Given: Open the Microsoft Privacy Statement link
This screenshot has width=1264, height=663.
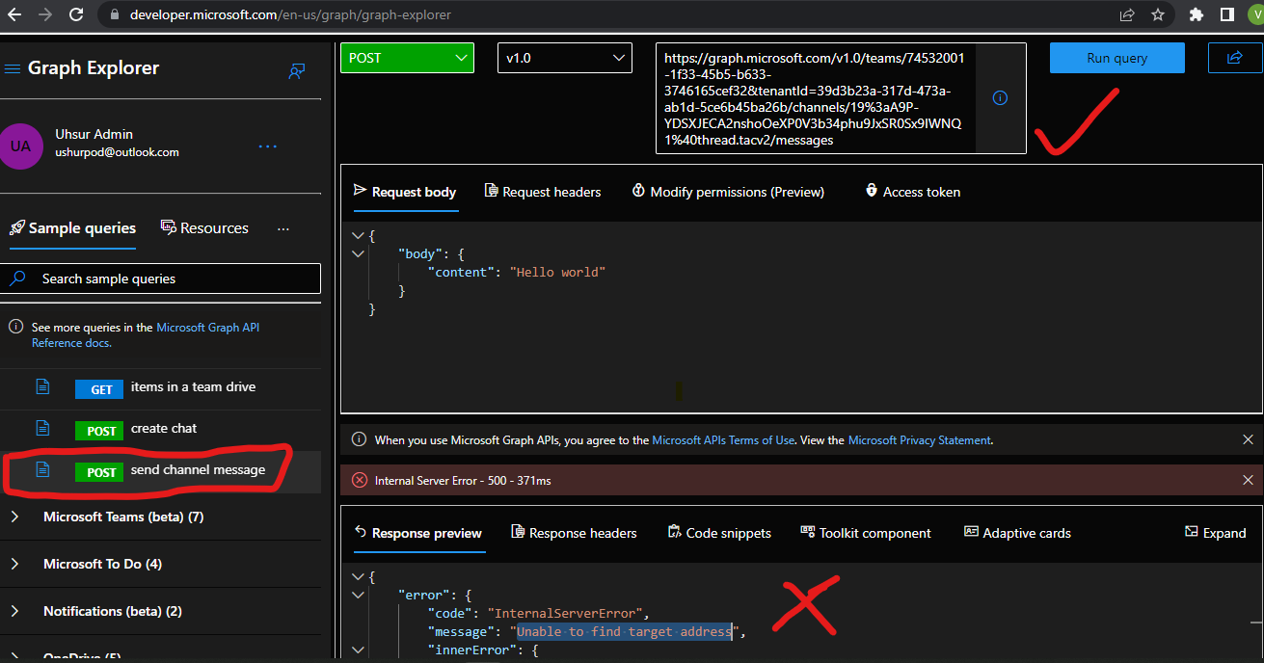Looking at the screenshot, I should tap(919, 440).
